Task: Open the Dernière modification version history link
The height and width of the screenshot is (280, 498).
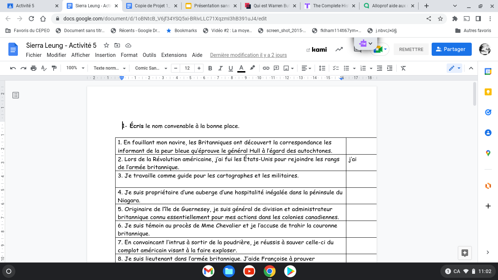Action: click(248, 55)
